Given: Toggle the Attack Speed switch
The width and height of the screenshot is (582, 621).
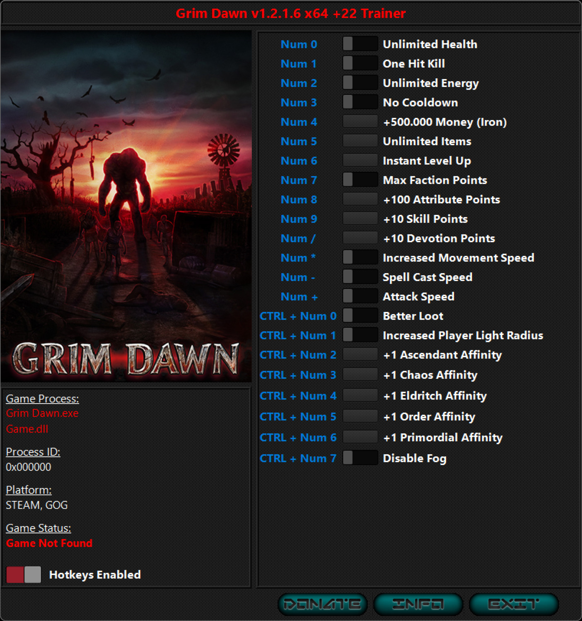Looking at the screenshot, I should coord(360,296).
